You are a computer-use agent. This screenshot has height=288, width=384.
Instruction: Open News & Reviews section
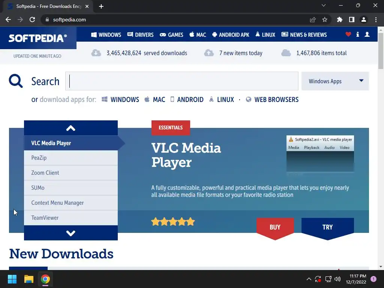click(x=304, y=35)
